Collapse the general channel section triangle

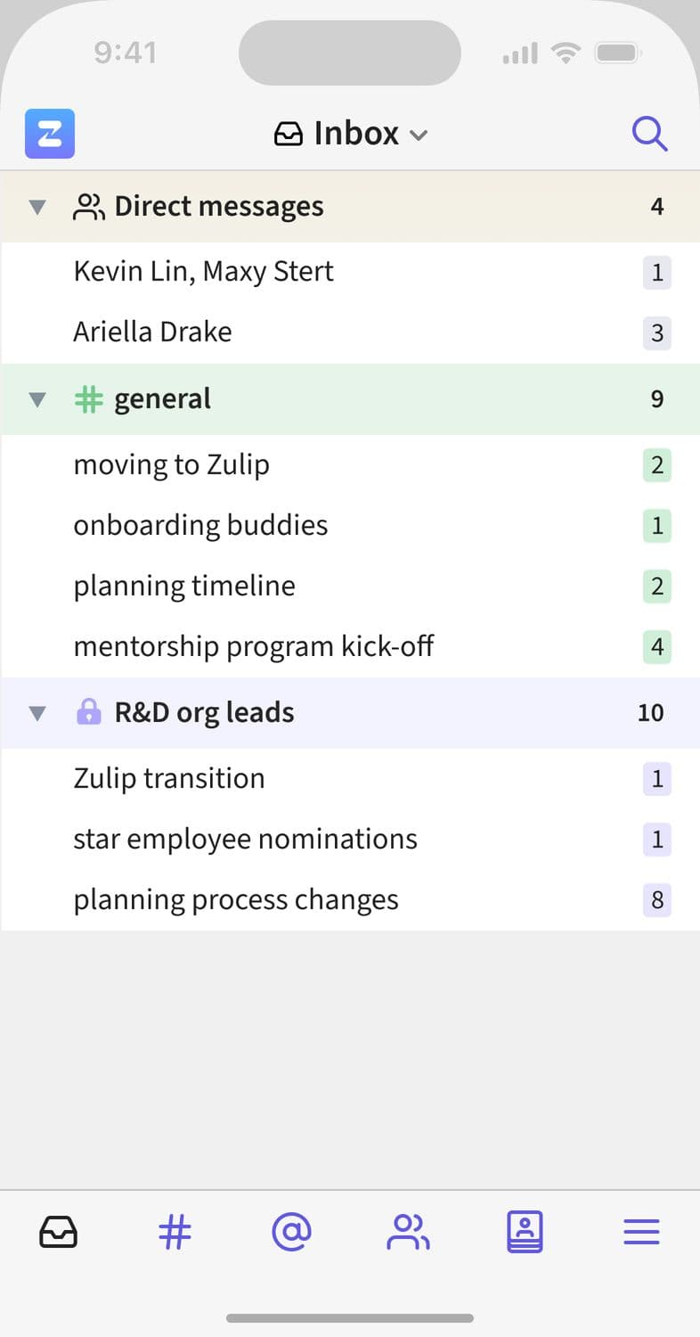tap(37, 399)
